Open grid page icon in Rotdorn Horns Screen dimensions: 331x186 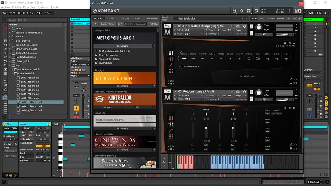171,136
